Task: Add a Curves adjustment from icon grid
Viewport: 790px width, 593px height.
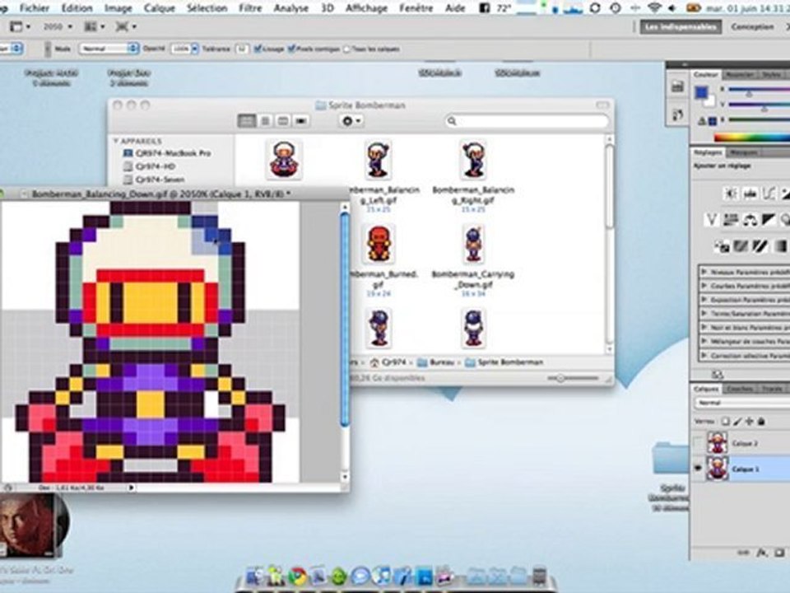Action: tap(769, 194)
